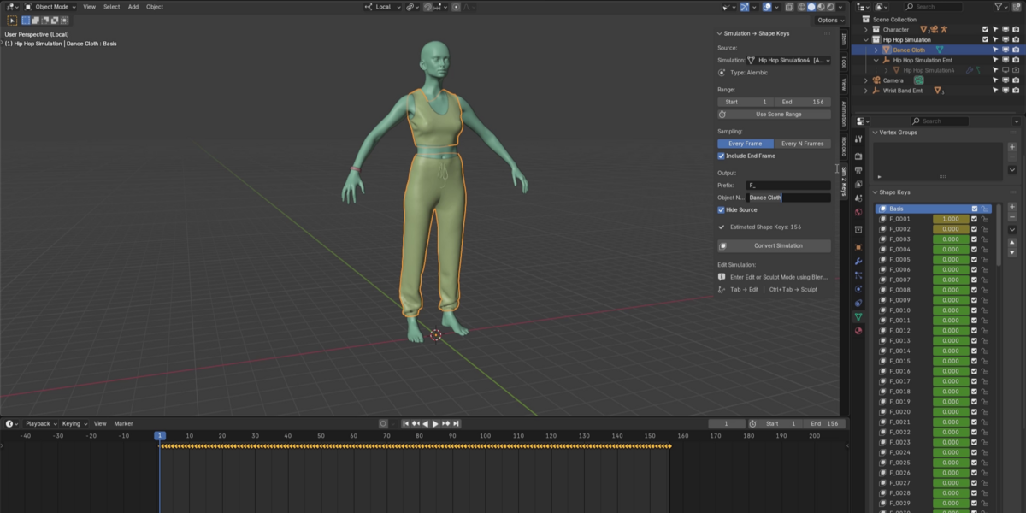
Task: Toggle X-ray display in viewport header
Action: click(790, 7)
